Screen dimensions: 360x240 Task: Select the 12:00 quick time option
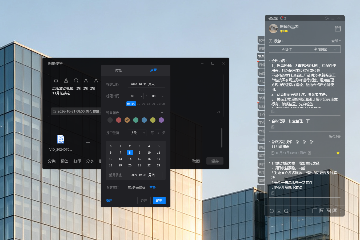click(x=141, y=104)
